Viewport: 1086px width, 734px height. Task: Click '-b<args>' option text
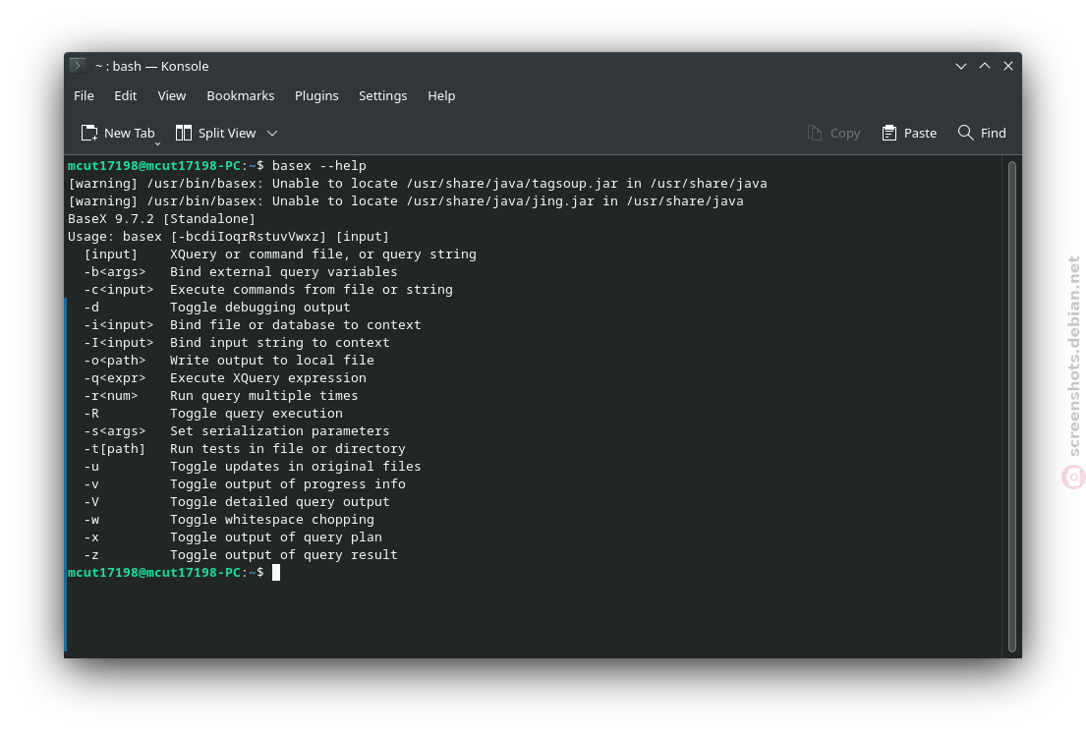coord(115,271)
